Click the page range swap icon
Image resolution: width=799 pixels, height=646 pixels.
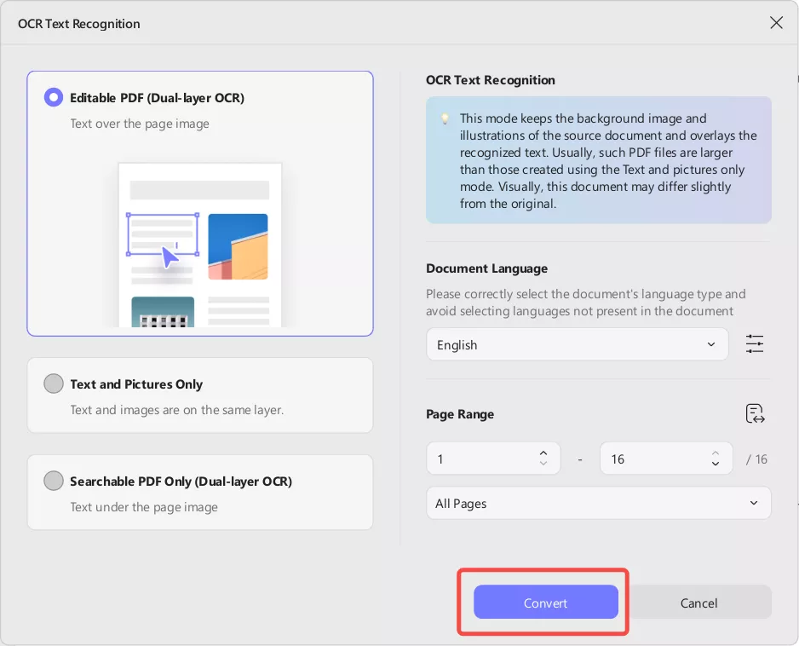(755, 414)
